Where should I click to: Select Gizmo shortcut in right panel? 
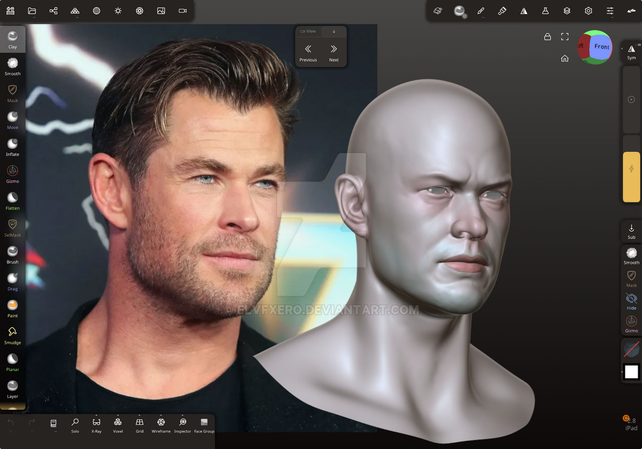click(x=631, y=324)
